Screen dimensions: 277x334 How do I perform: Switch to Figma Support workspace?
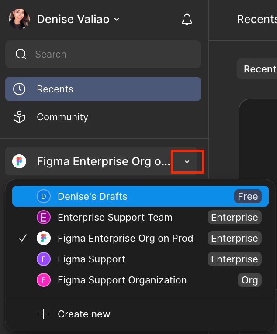(x=140, y=259)
